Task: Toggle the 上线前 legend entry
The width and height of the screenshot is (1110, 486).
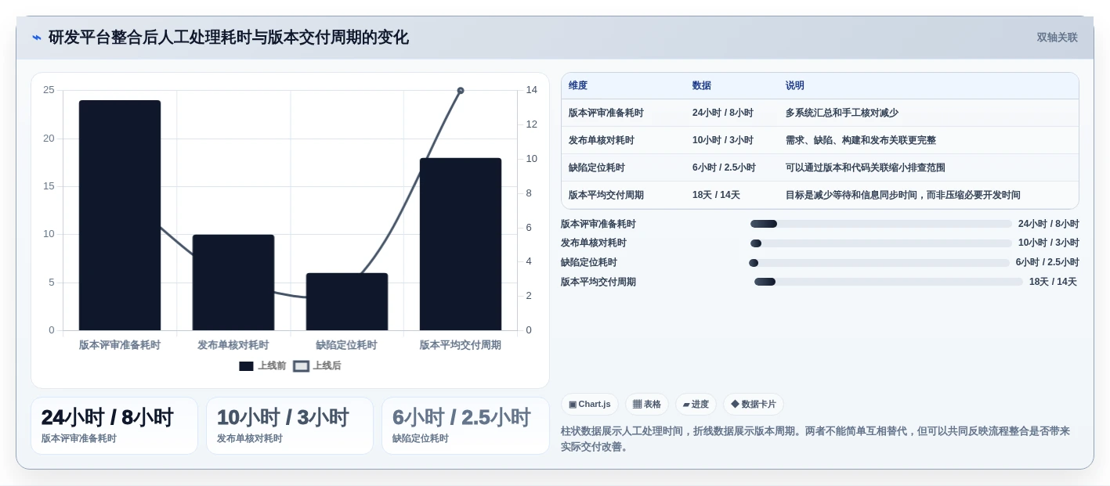Action: pos(262,365)
